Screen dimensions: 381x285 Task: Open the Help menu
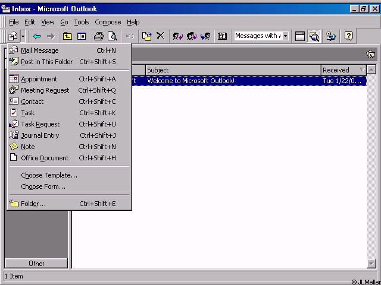(x=133, y=22)
